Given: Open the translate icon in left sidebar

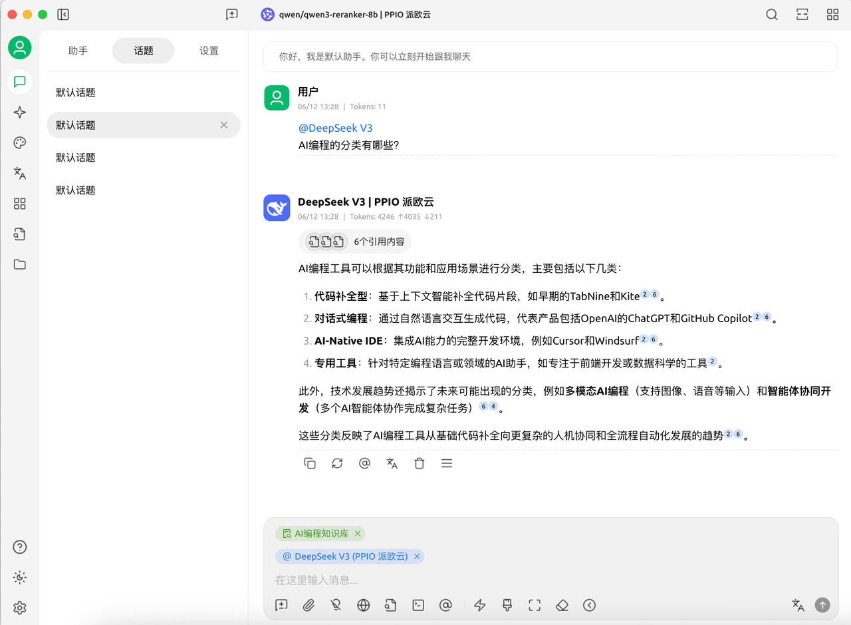Looking at the screenshot, I should click(19, 174).
